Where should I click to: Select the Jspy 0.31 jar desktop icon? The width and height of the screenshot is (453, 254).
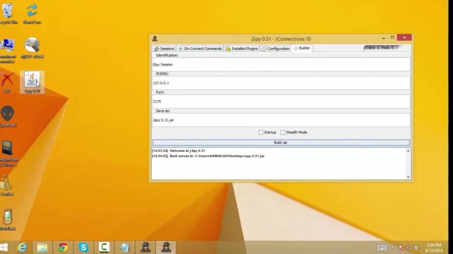pyautogui.click(x=32, y=82)
